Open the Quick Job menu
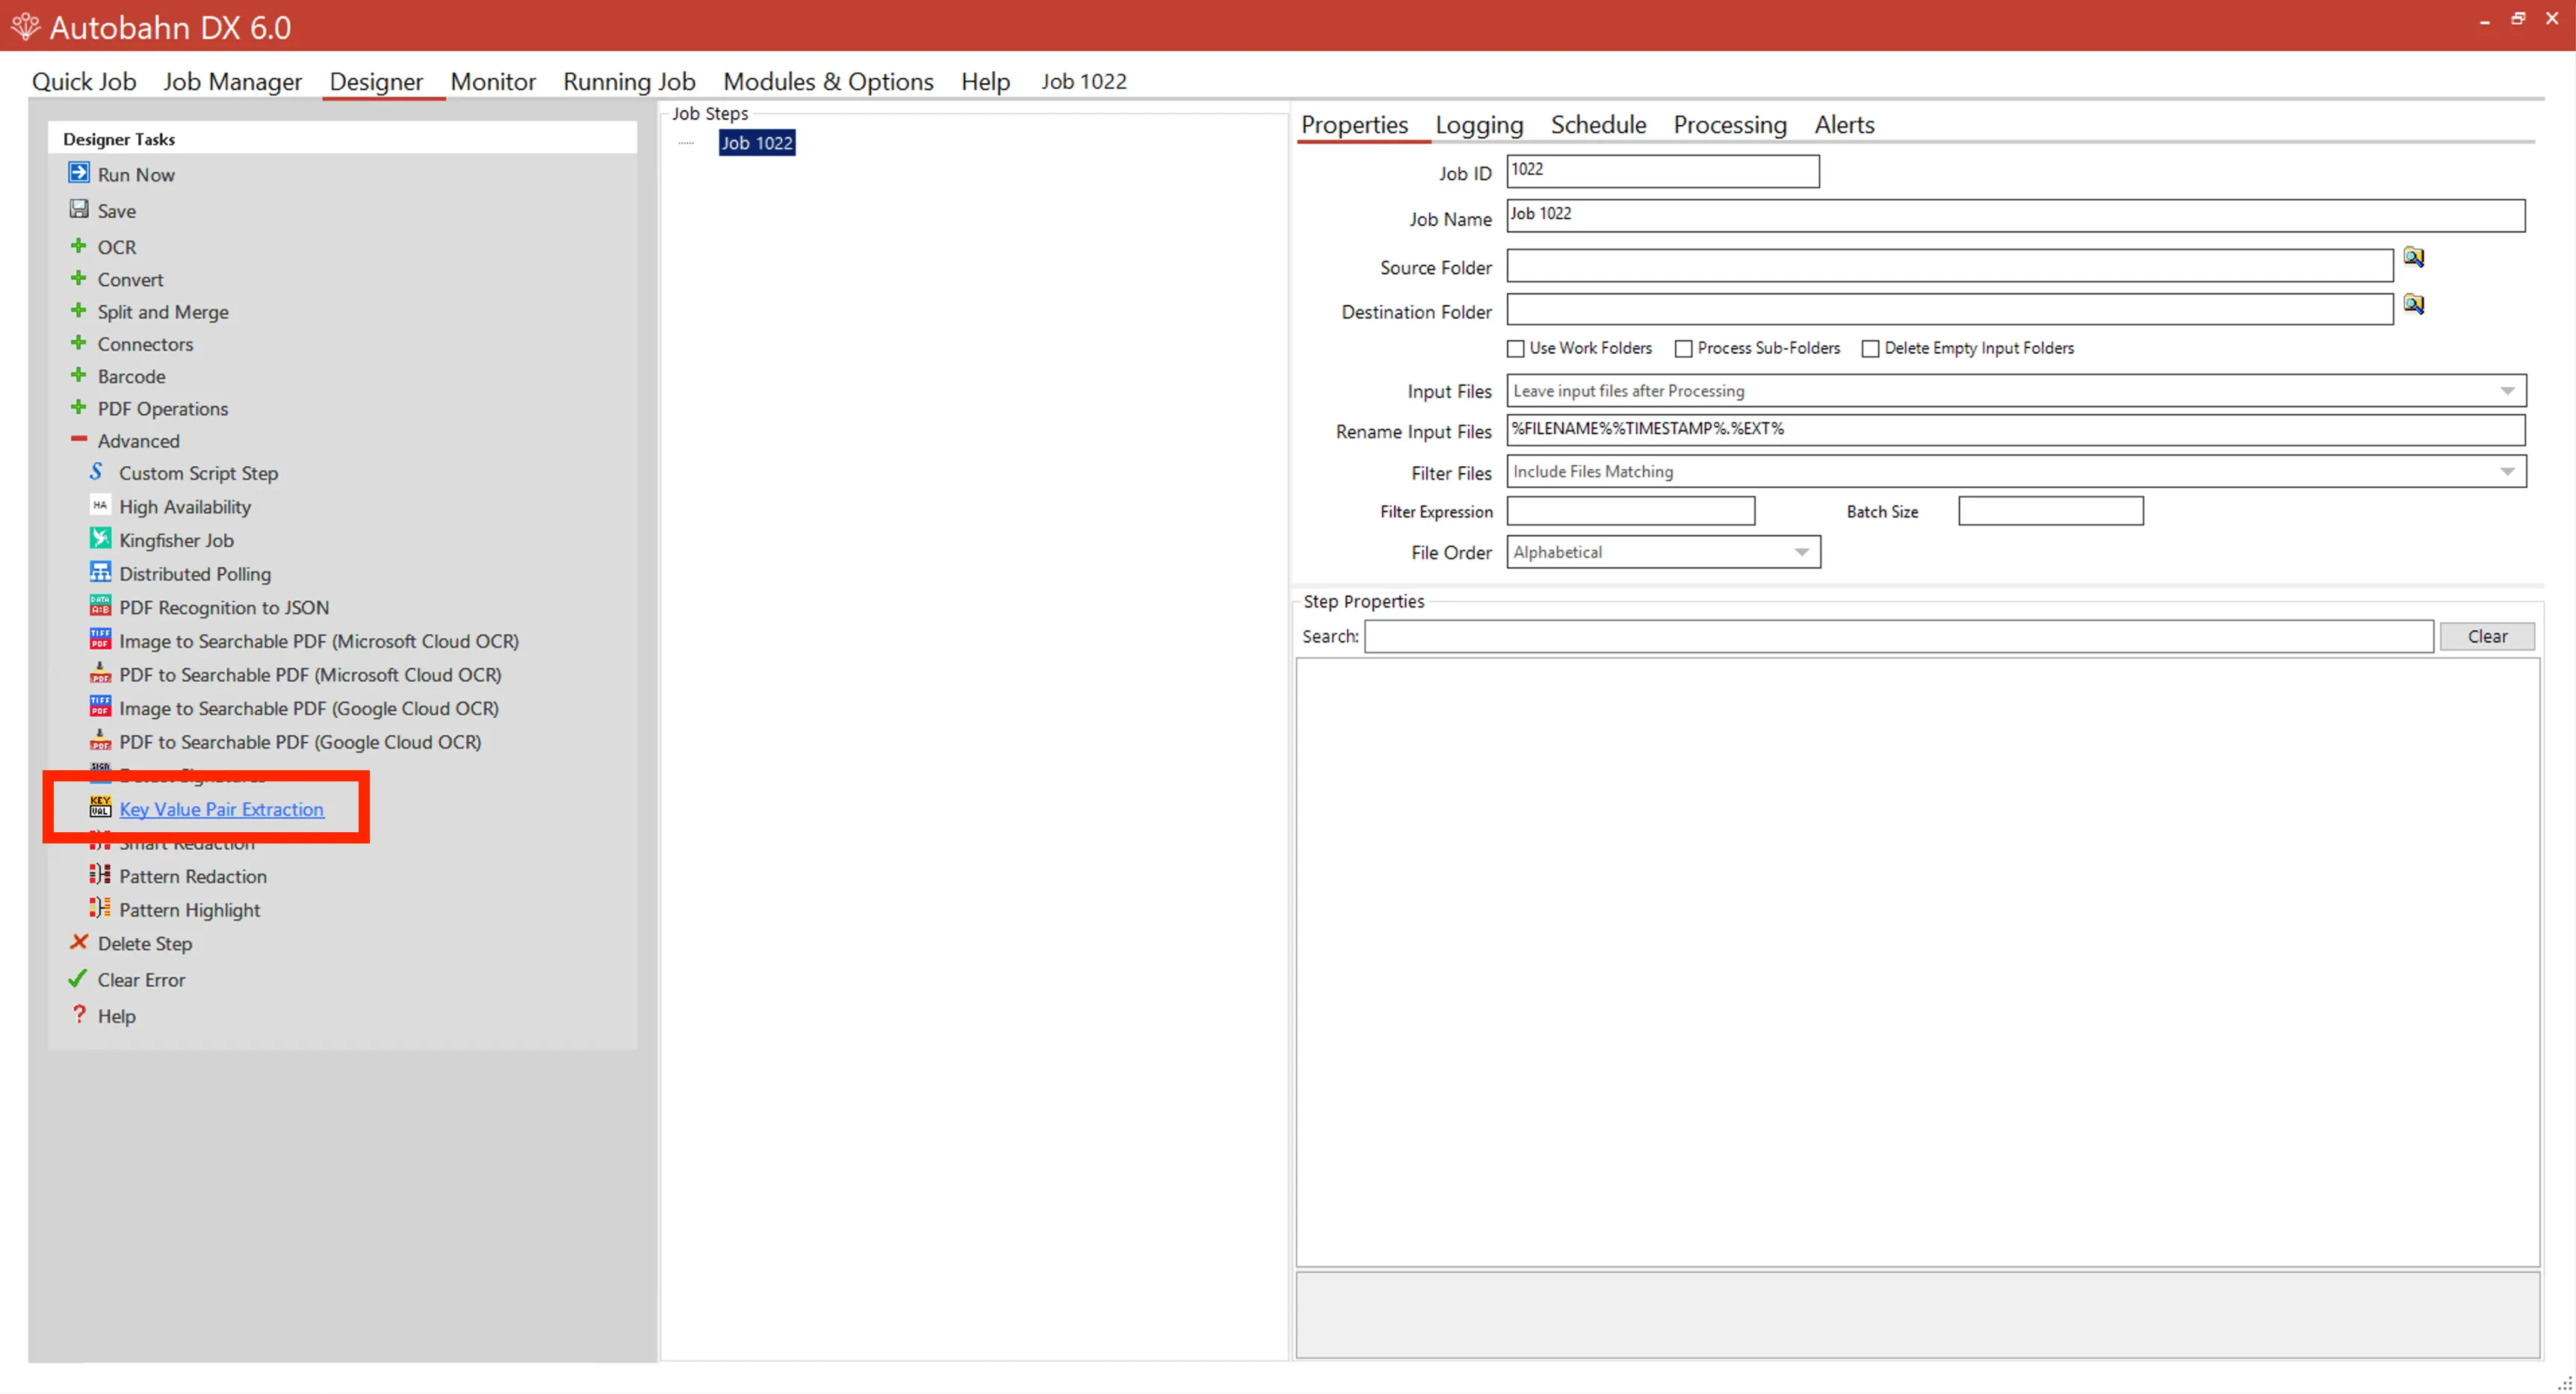Viewport: 2576px width, 1394px height. (x=84, y=81)
